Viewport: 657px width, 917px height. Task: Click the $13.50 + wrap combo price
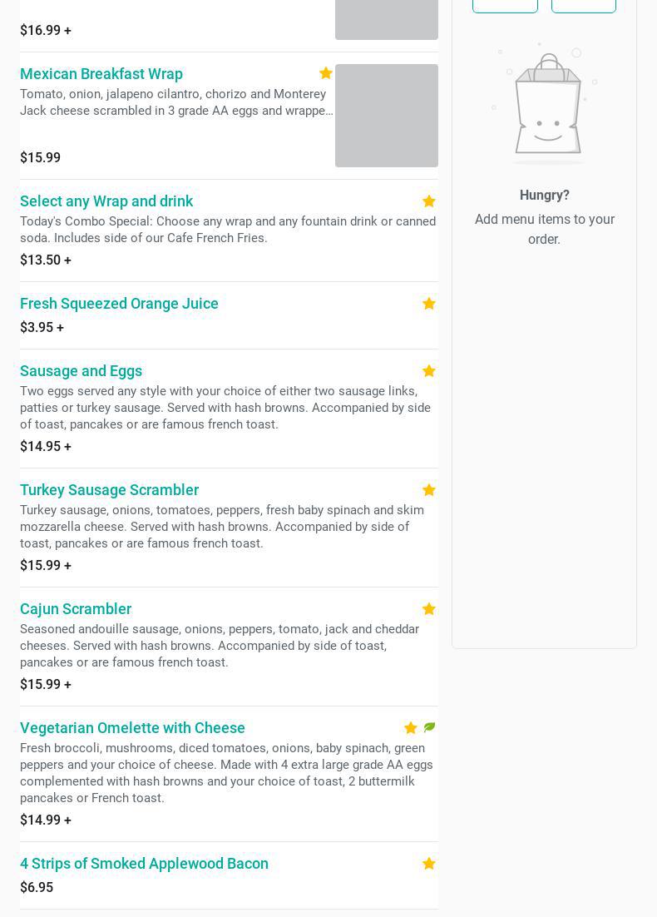[x=46, y=260]
